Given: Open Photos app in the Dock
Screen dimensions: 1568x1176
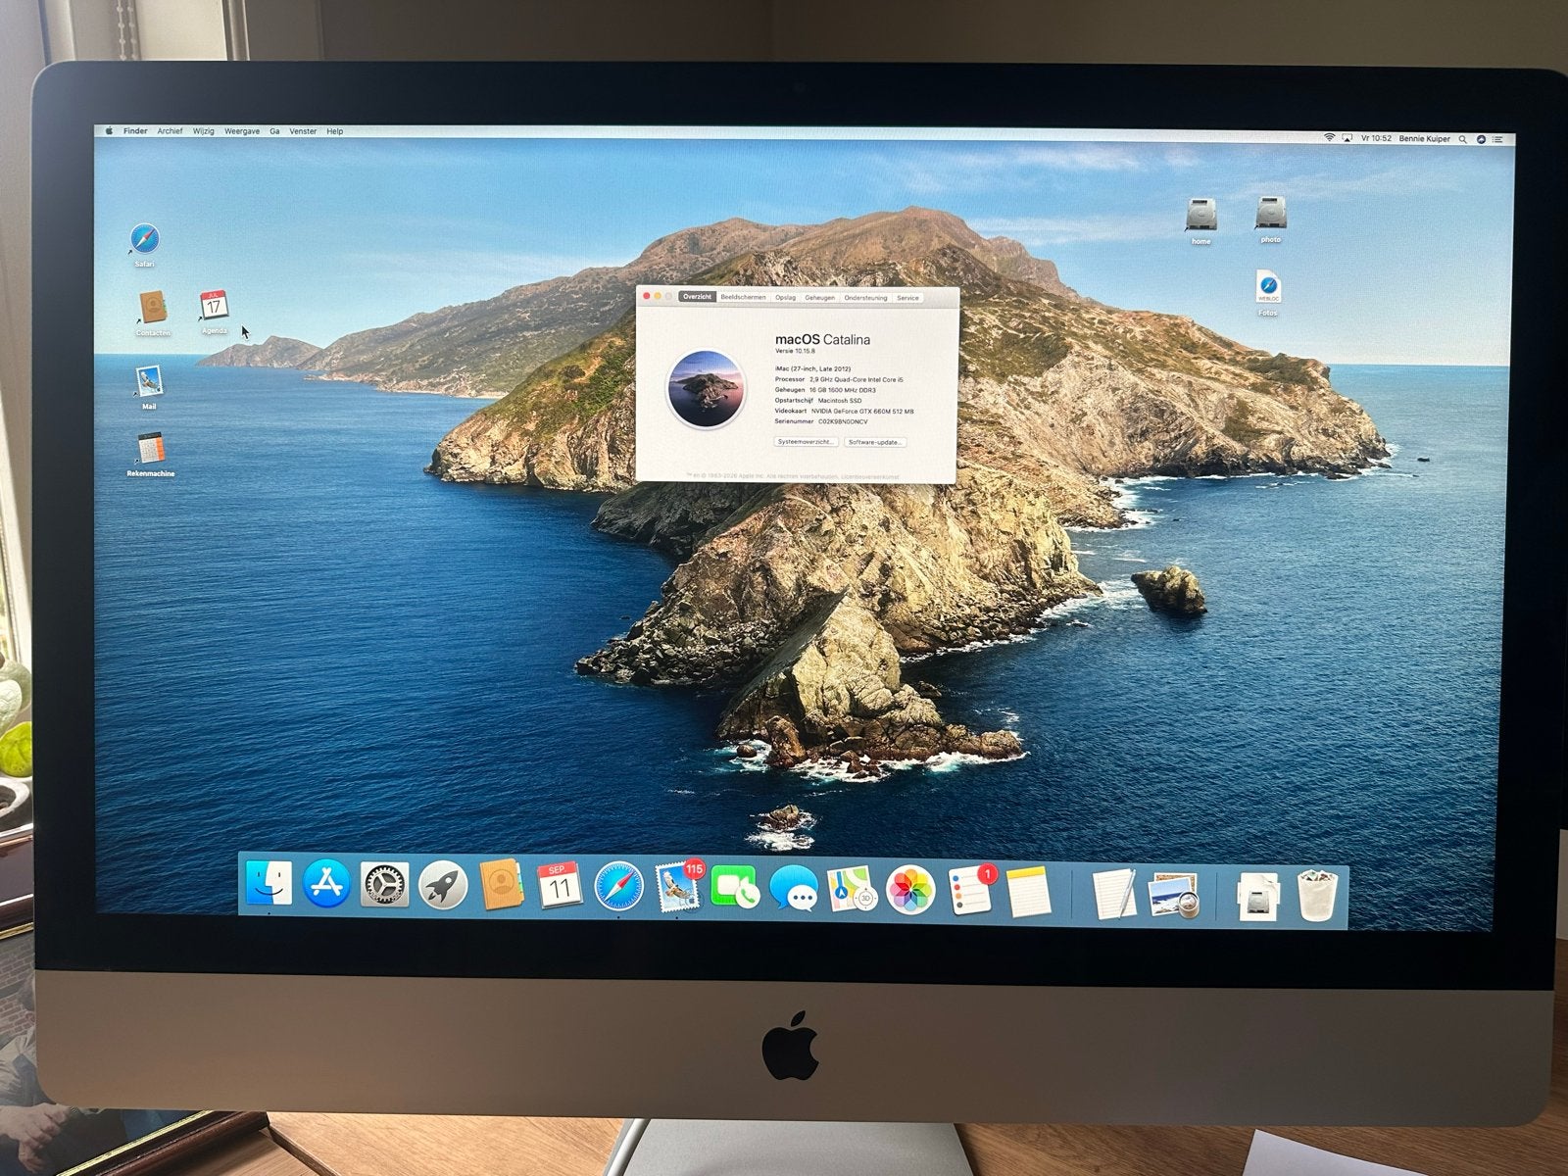Looking at the screenshot, I should click(910, 892).
